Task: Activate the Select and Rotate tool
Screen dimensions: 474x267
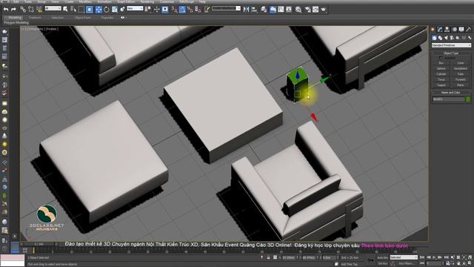Action: pos(107,10)
